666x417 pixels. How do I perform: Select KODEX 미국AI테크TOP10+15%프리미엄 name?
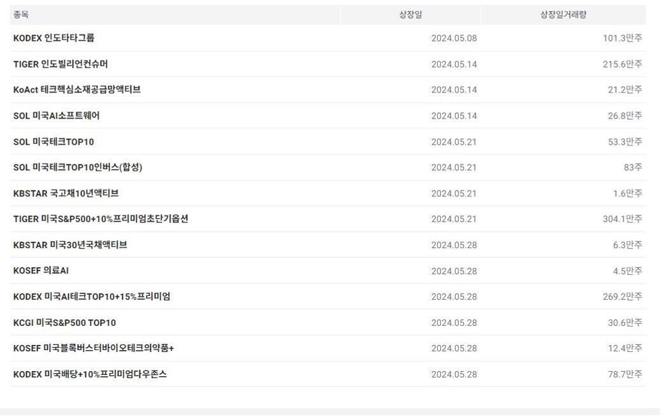[92, 296]
